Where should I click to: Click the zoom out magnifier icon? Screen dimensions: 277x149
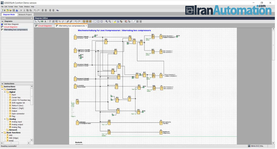(110, 22)
